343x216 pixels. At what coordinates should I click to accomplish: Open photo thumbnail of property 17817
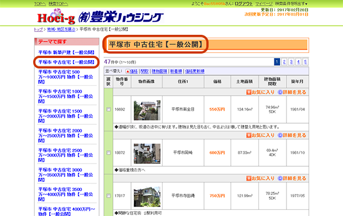[x=147, y=197]
